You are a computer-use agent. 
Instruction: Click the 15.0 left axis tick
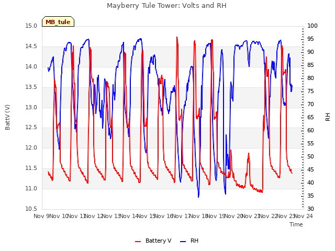31,26
